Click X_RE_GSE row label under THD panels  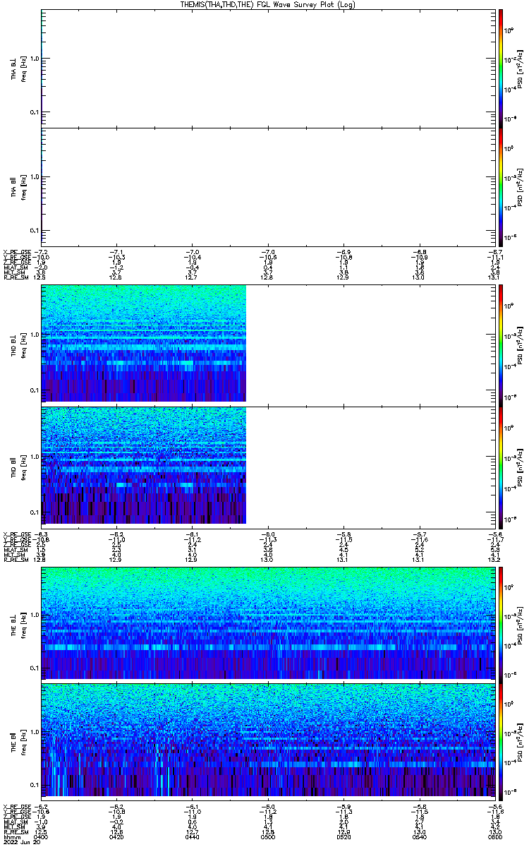tap(17, 534)
